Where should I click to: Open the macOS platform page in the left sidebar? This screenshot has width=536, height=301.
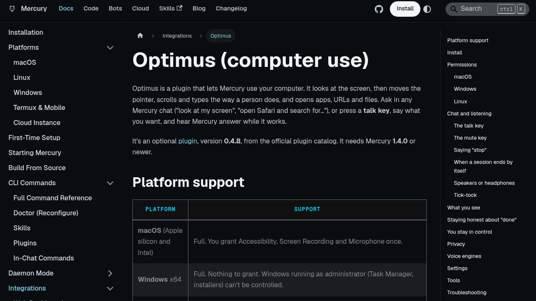pos(25,62)
